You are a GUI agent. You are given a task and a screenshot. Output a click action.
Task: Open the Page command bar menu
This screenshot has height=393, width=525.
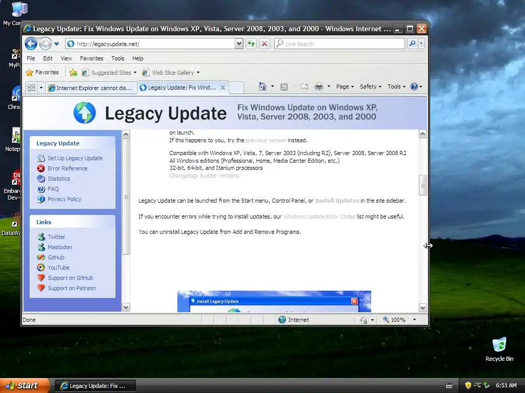click(345, 86)
